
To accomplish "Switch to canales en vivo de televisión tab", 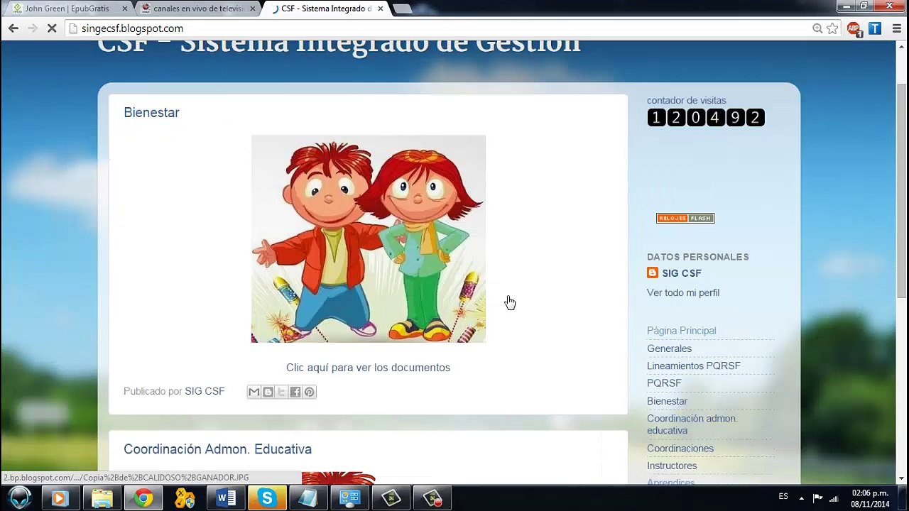I will [198, 9].
